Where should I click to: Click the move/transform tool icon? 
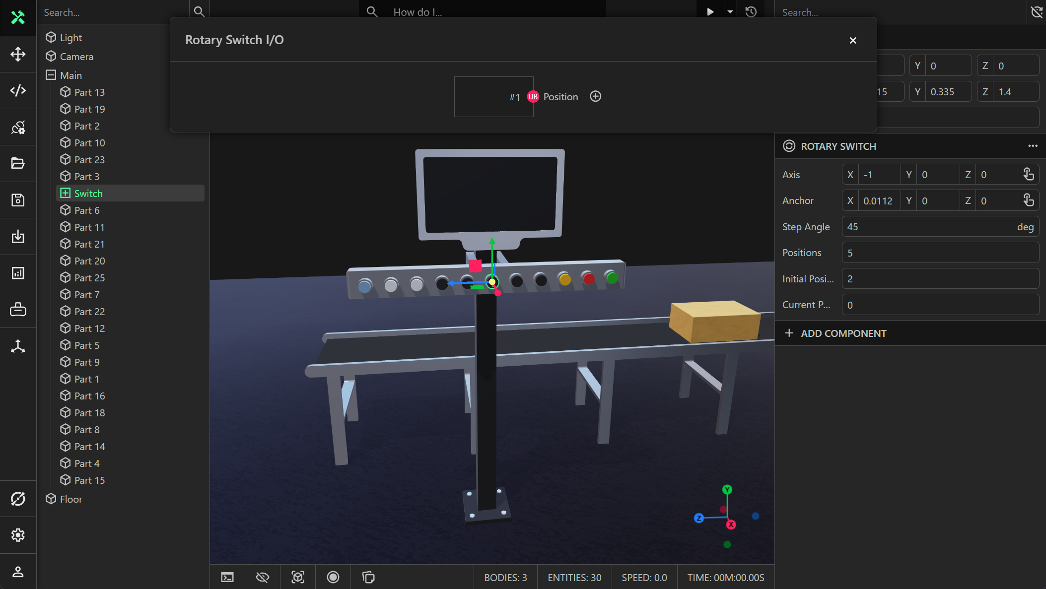click(x=18, y=54)
